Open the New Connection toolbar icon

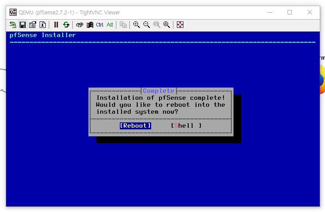(13, 25)
